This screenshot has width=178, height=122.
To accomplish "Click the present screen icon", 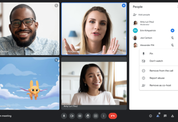I will click(96, 116).
